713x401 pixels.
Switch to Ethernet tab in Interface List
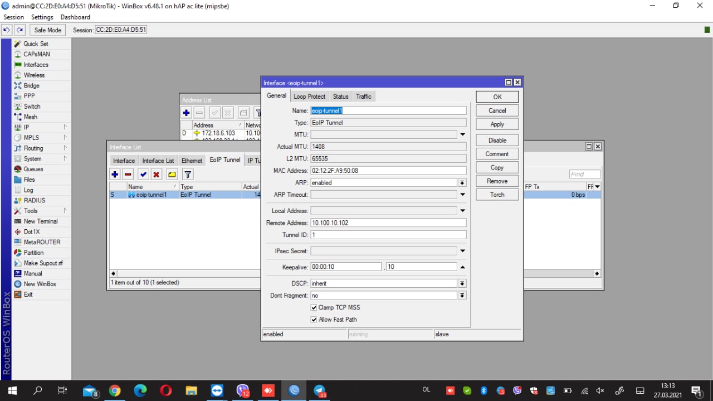[x=192, y=161]
